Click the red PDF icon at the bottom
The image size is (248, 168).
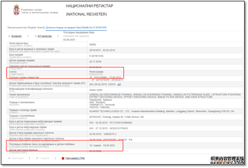point(63,158)
